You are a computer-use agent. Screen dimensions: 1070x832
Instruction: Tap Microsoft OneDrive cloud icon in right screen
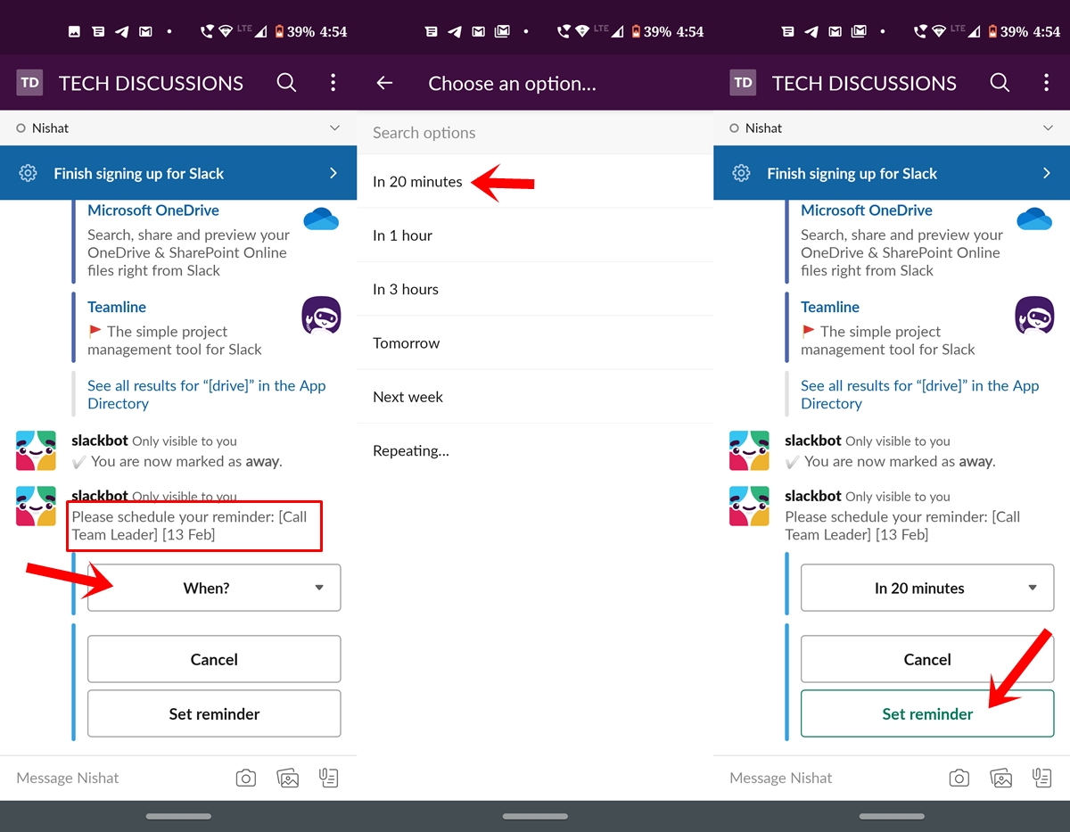[x=1034, y=218]
